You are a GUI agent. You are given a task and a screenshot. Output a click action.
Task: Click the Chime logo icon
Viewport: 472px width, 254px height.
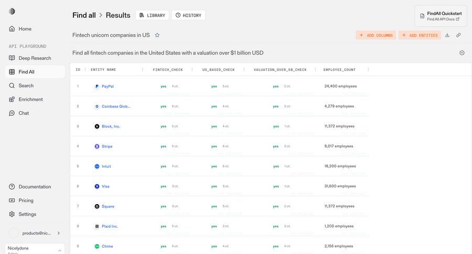click(97, 246)
